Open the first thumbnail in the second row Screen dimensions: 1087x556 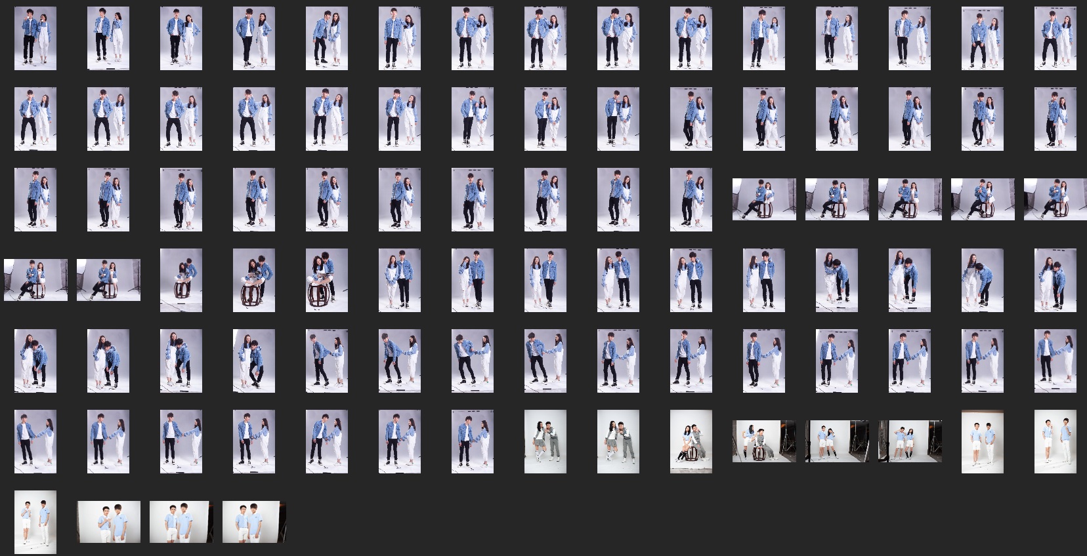pos(35,119)
